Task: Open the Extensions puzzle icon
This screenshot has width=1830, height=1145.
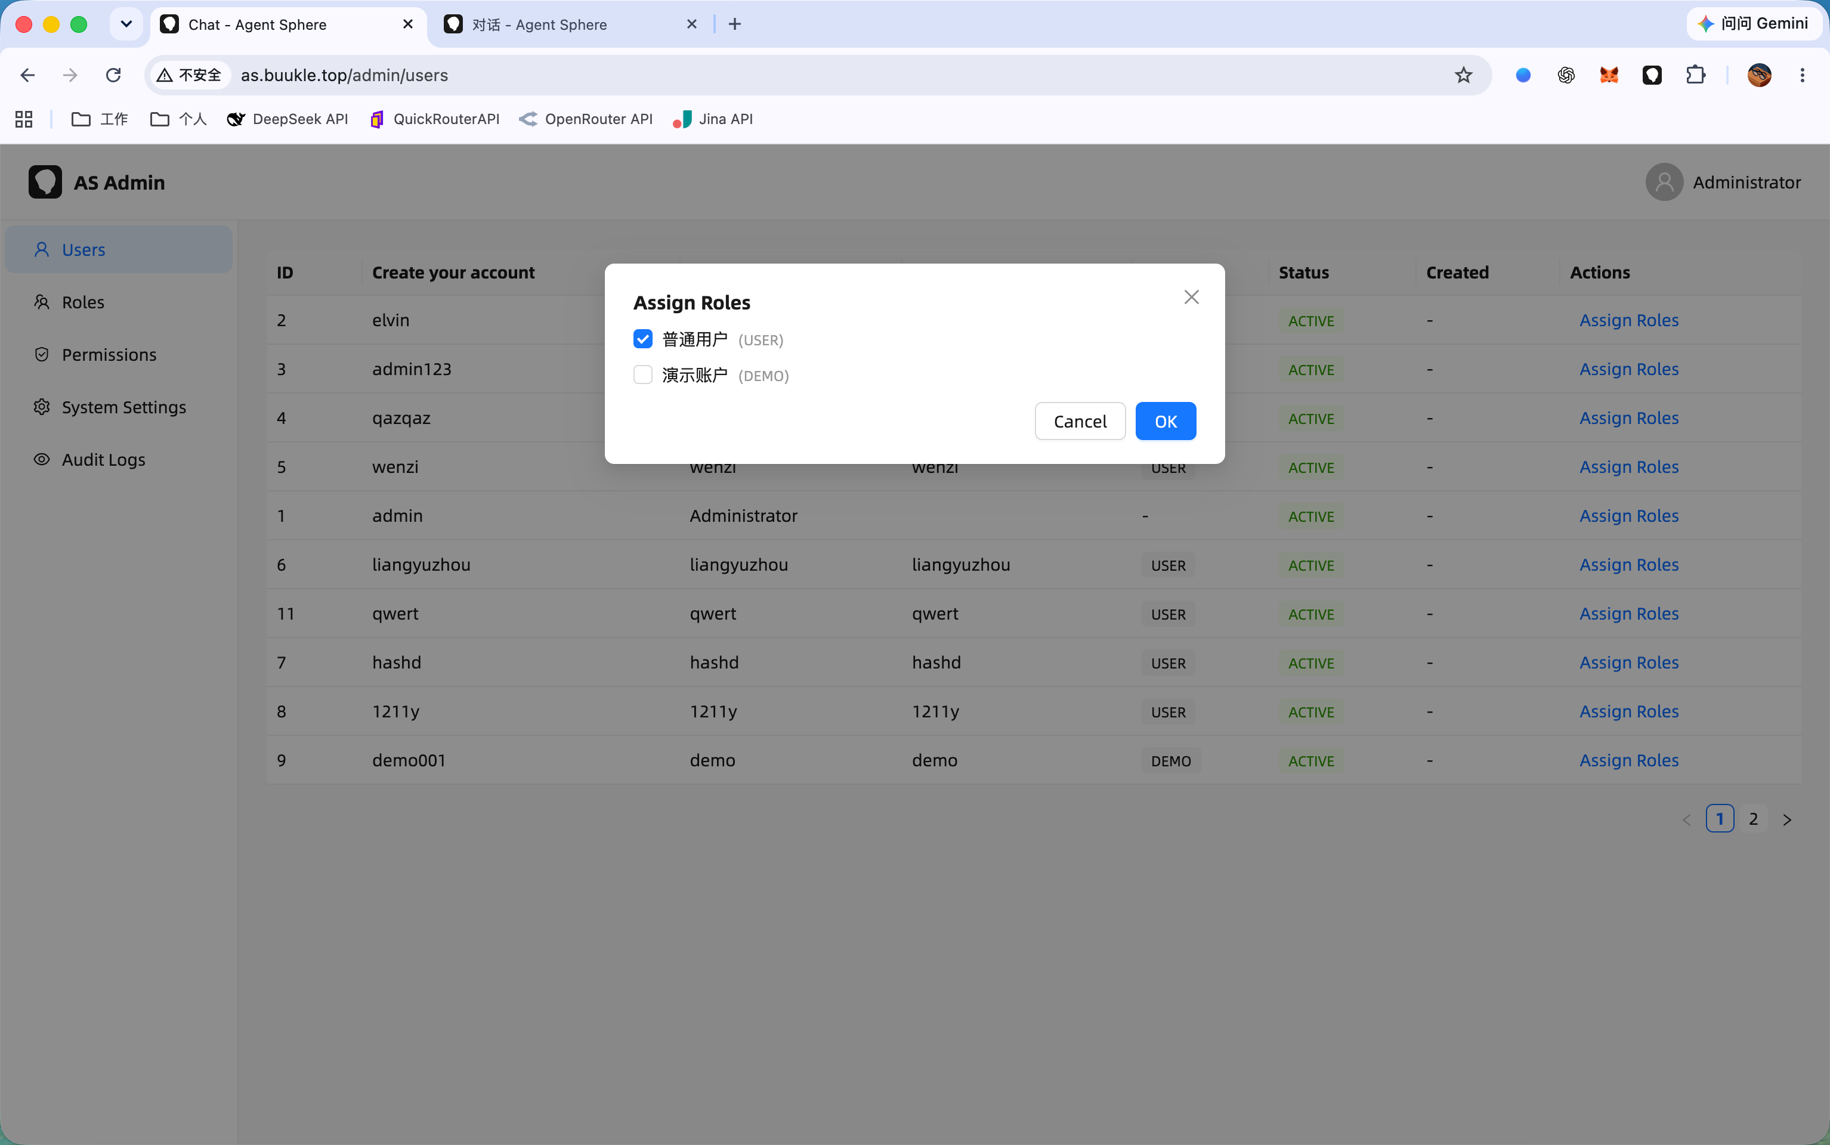Action: pyautogui.click(x=1695, y=75)
